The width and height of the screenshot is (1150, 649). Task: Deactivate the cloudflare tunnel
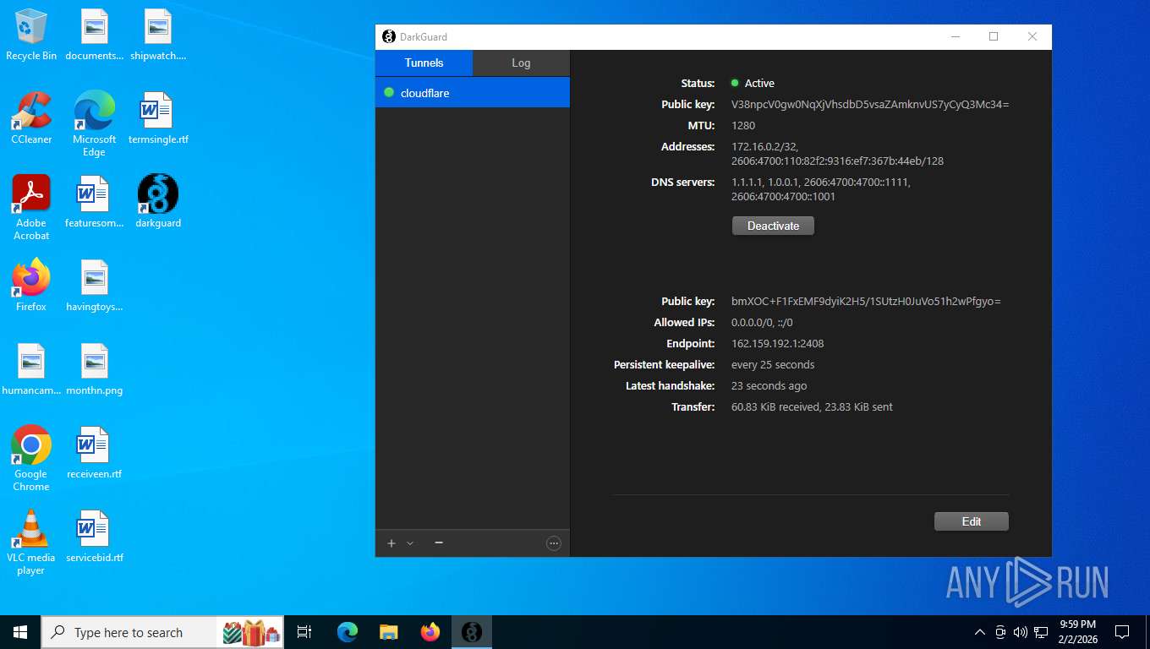click(x=773, y=226)
